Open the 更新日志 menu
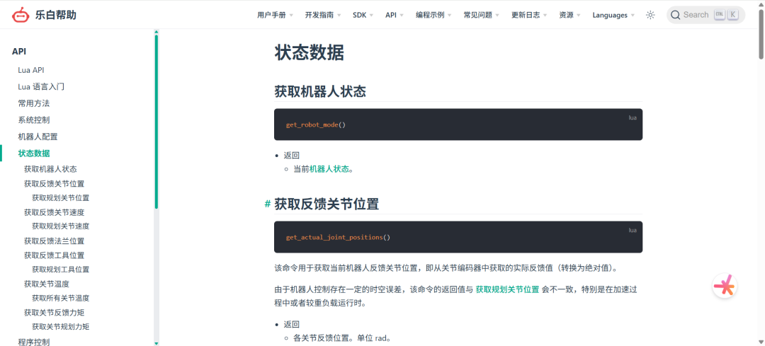This screenshot has width=765, height=346. (x=529, y=15)
